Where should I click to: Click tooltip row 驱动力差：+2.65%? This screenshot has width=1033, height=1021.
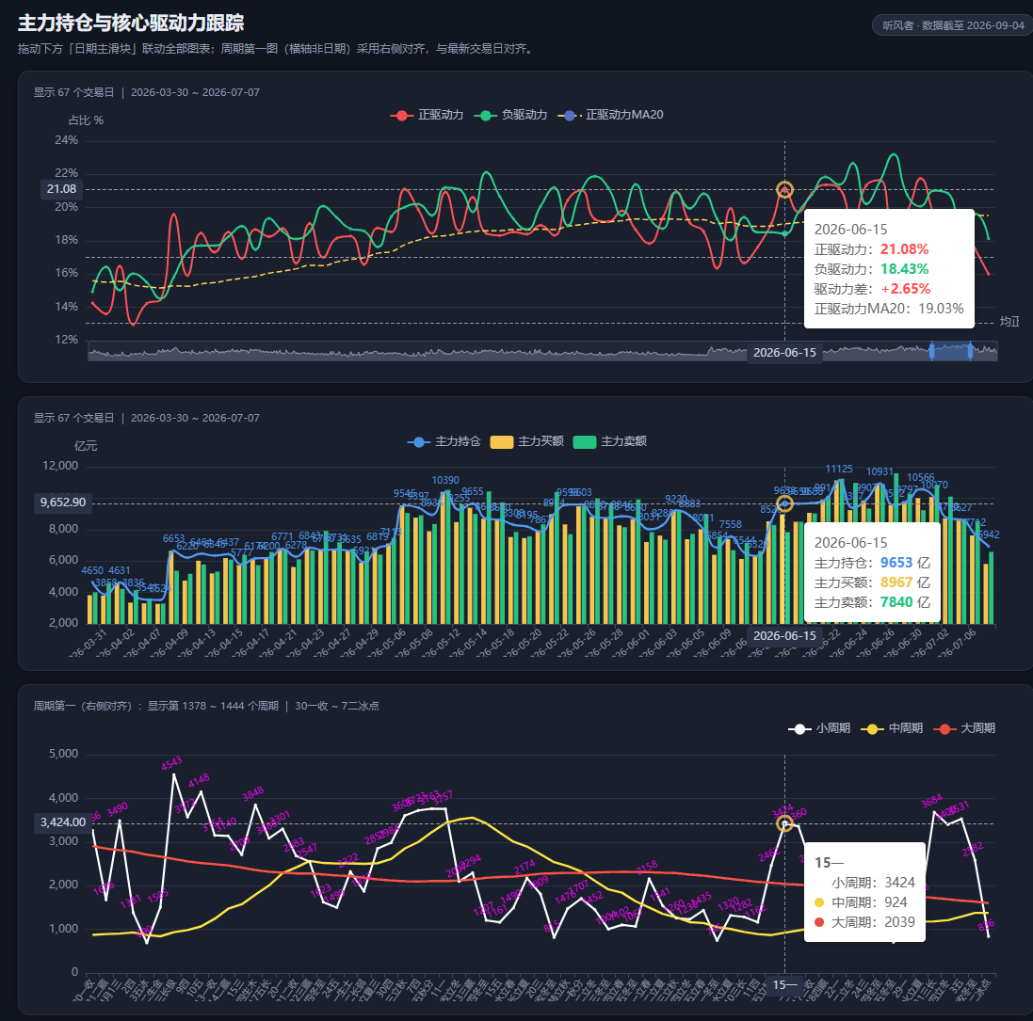click(872, 289)
